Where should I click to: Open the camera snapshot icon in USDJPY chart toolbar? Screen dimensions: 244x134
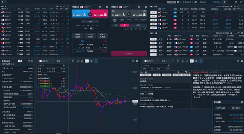click(x=91, y=61)
